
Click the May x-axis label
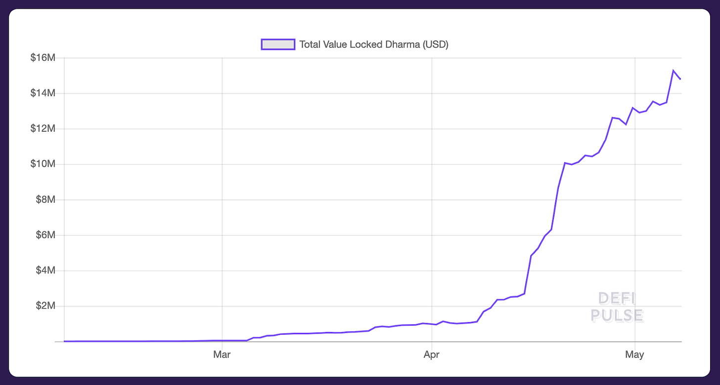[634, 355]
